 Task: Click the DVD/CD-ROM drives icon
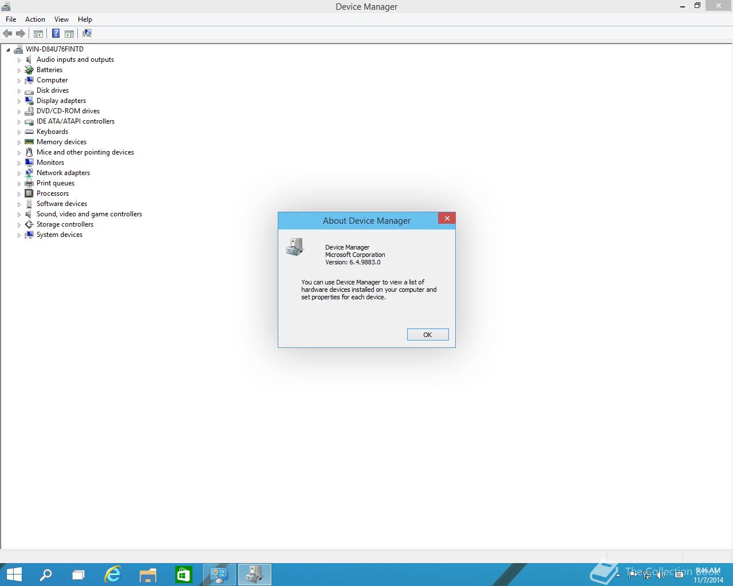(29, 111)
